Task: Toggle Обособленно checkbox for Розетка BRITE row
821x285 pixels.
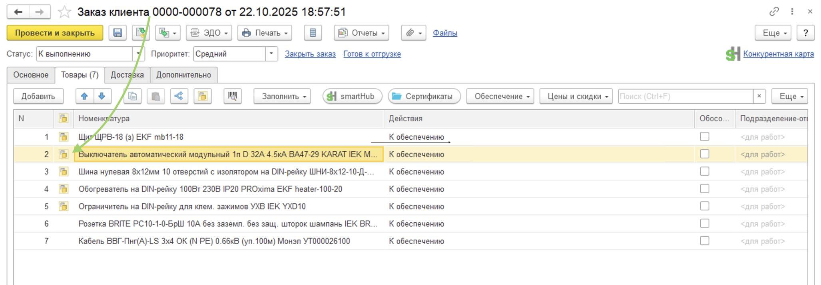Action: click(705, 223)
